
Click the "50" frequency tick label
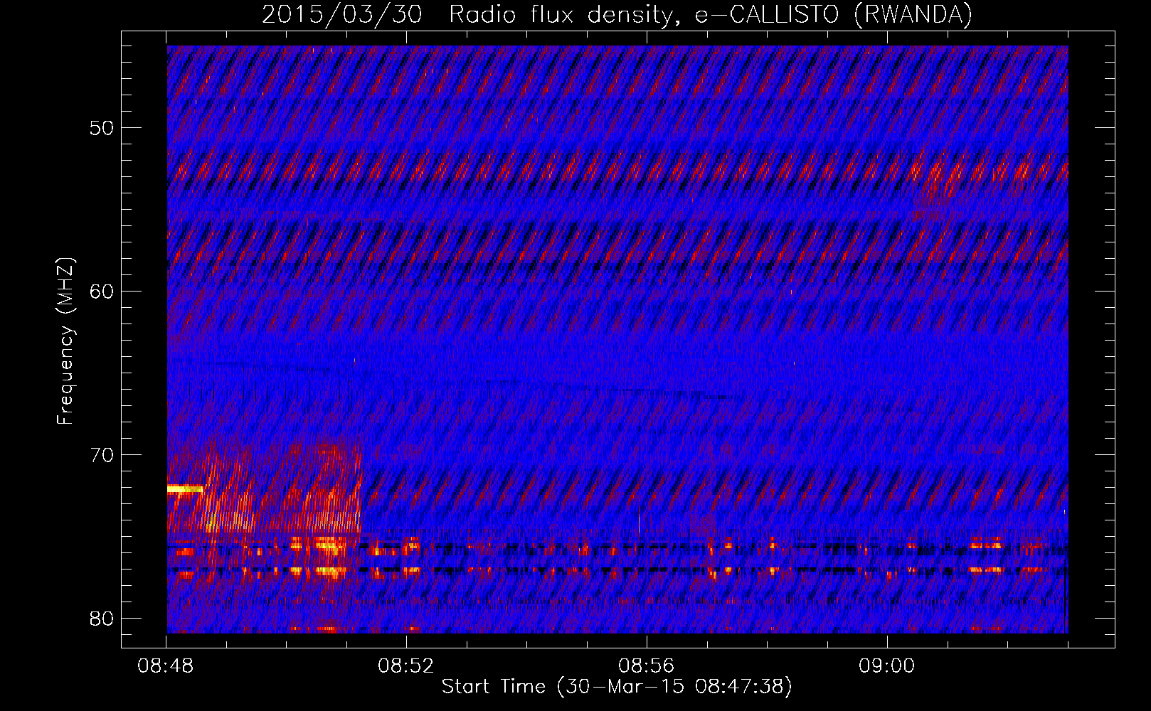pos(102,129)
